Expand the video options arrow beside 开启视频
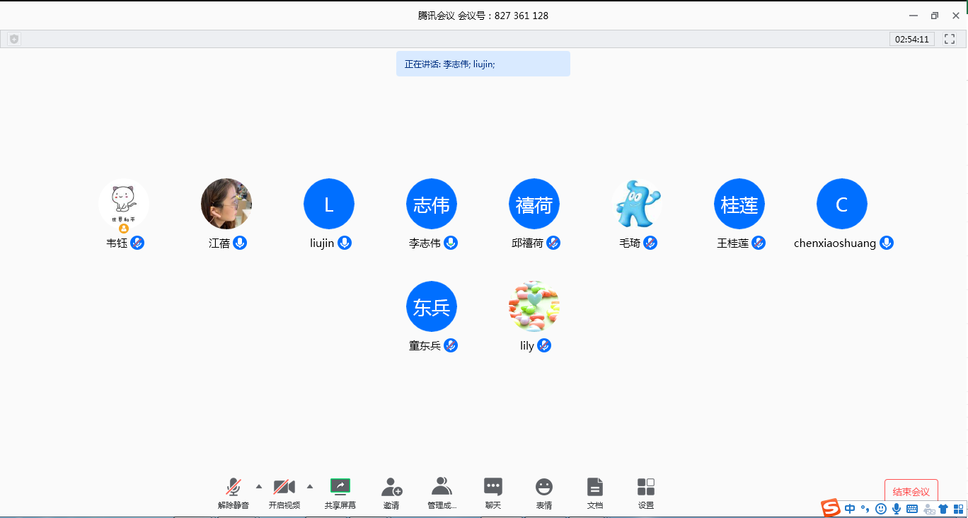The image size is (968, 518). [x=310, y=486]
